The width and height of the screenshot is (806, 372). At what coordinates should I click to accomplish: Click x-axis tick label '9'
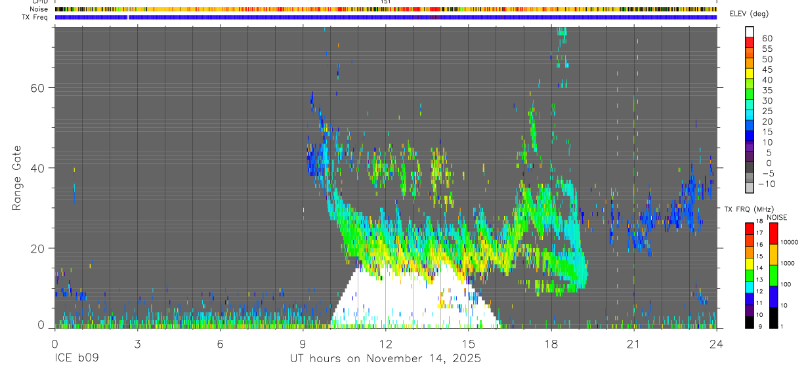tap(303, 344)
